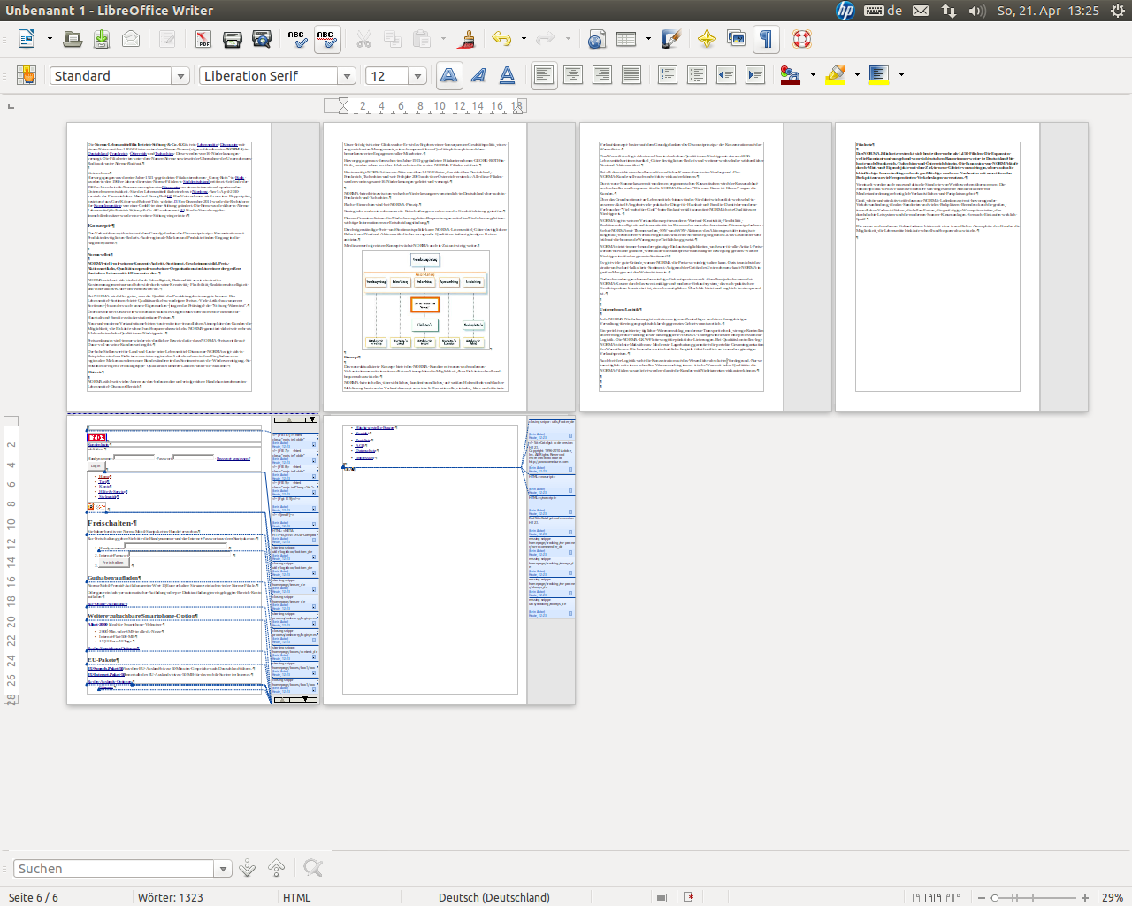Turn on numbered list

coord(668,76)
